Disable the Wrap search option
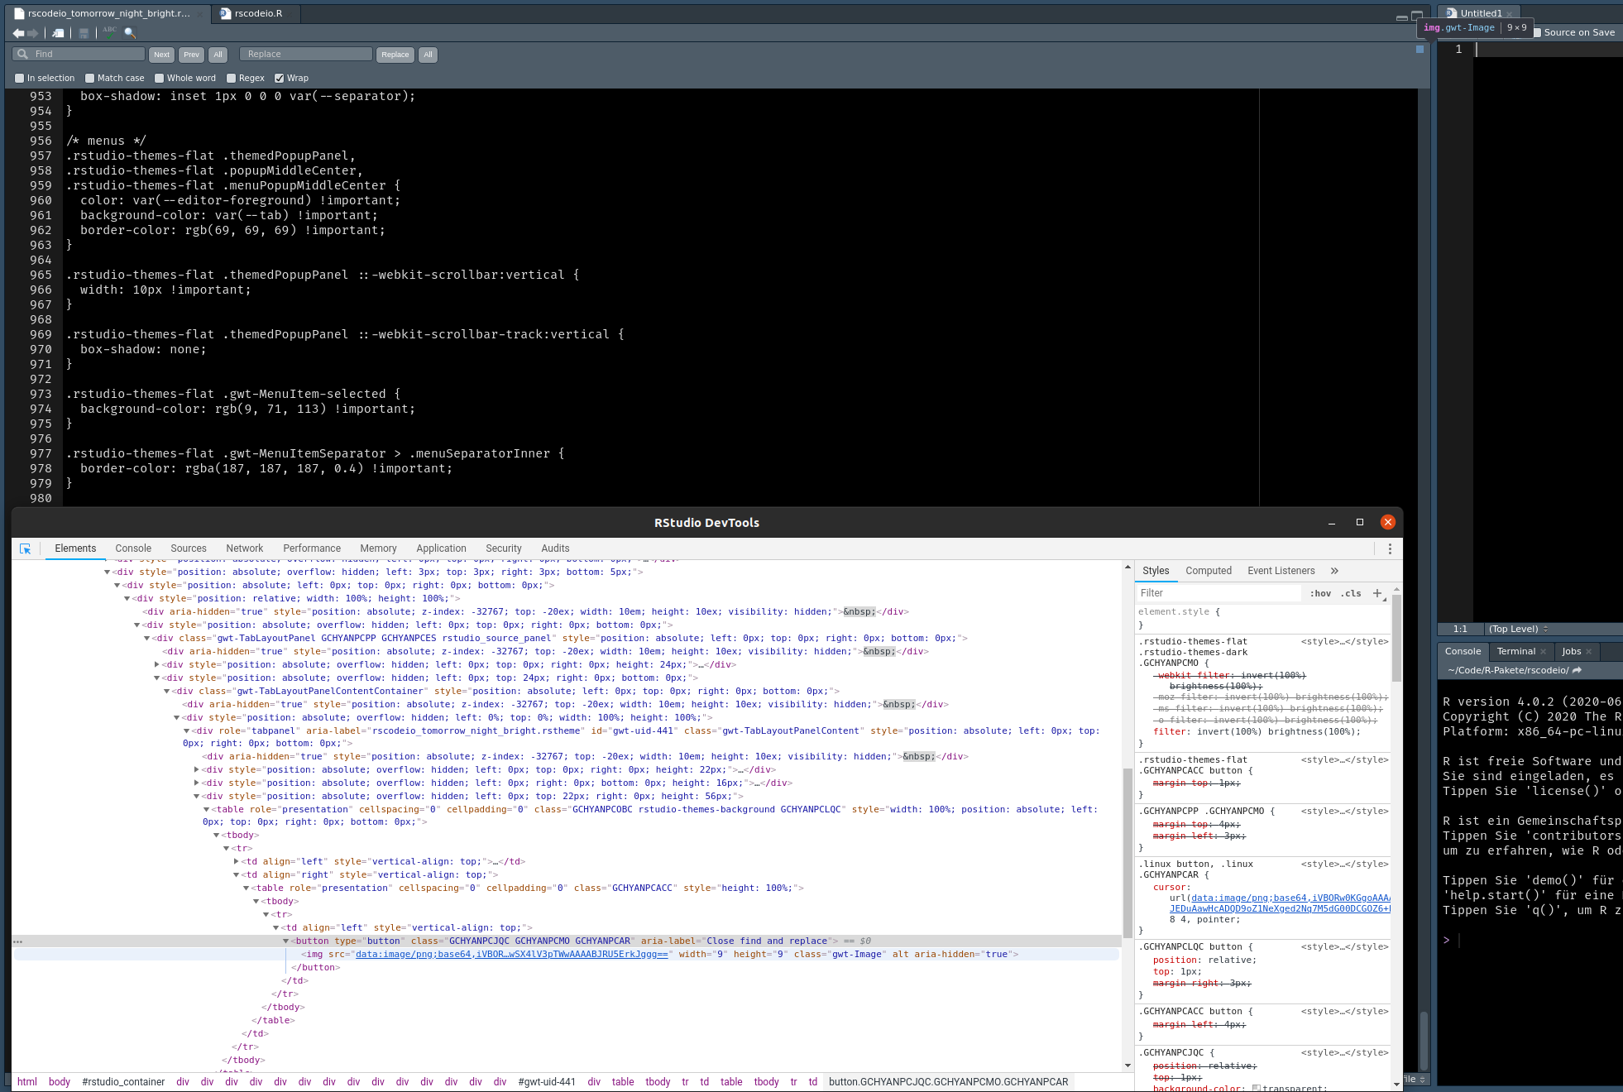The width and height of the screenshot is (1623, 1092). 280,78
